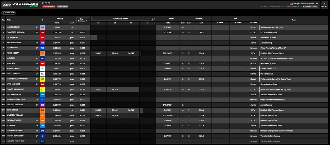
Task: Switch to Current session view
Action: coord(62,6)
